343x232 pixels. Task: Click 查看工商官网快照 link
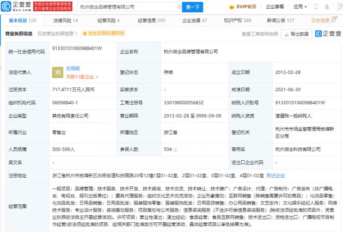point(260,34)
